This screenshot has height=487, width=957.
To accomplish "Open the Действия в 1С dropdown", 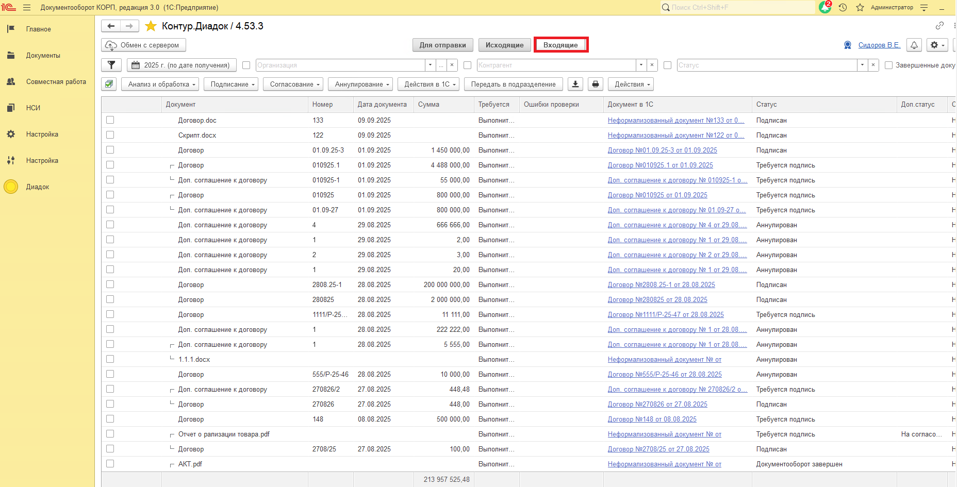I will (430, 84).
